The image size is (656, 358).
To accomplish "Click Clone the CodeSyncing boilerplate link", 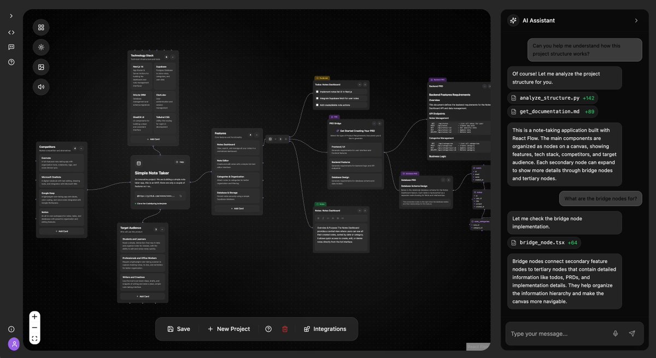I will [x=151, y=203].
